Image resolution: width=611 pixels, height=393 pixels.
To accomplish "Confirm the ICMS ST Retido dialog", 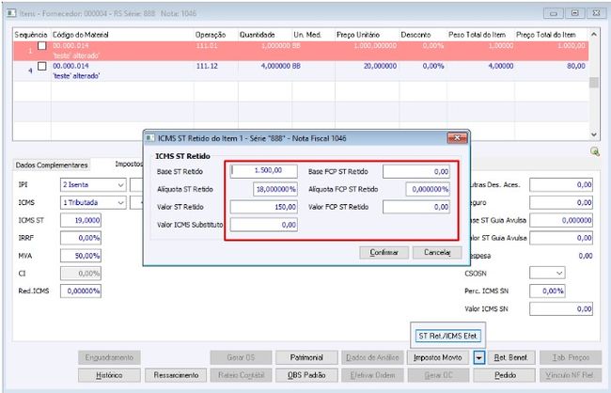I will point(384,253).
